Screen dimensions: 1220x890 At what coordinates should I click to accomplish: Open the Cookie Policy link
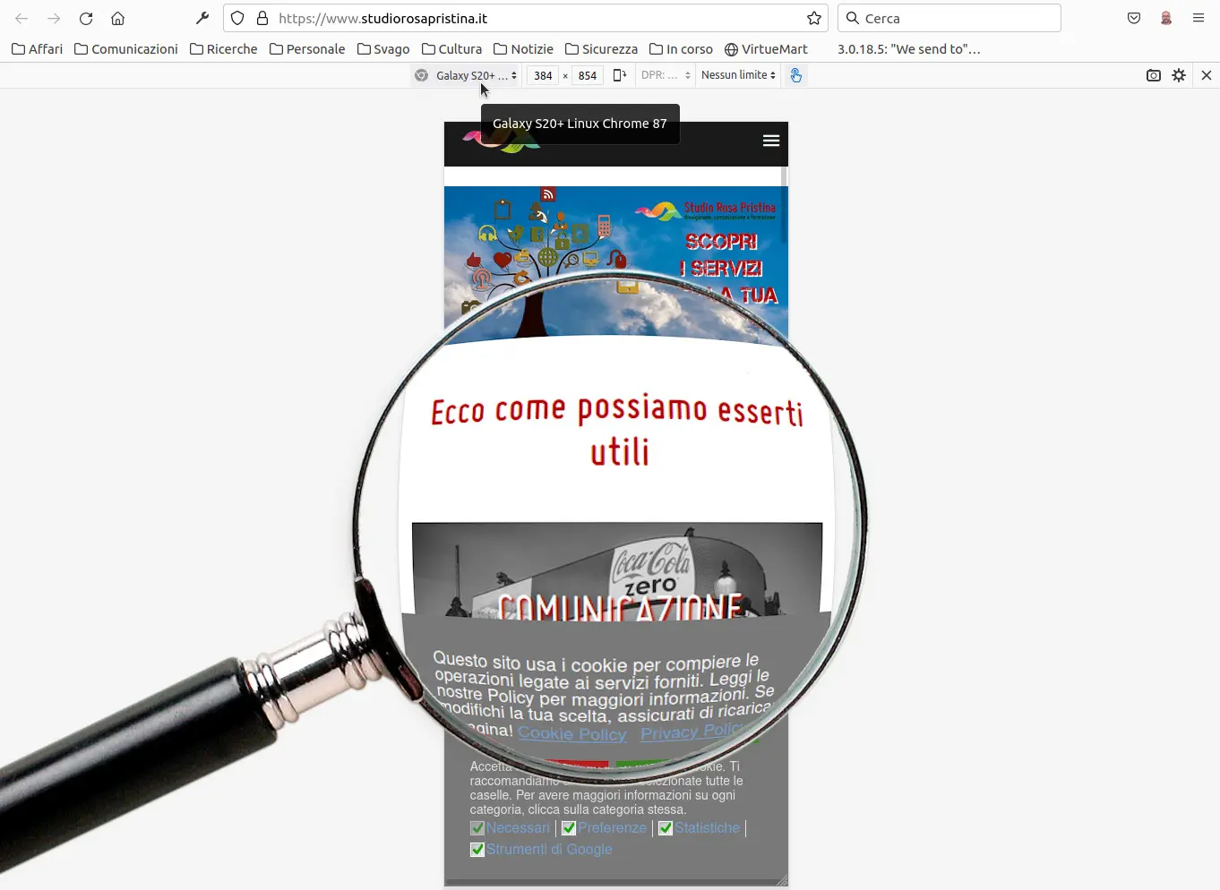[572, 733]
